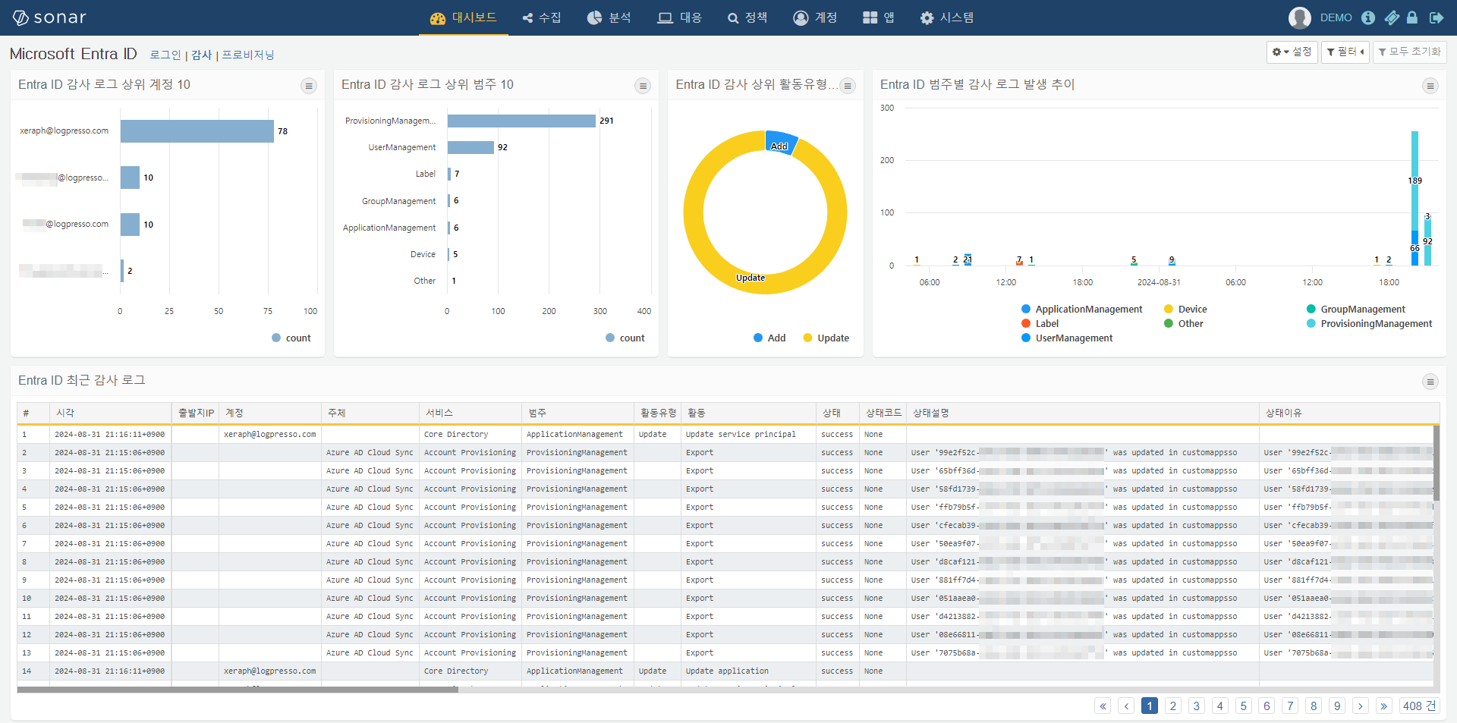Toggle count legend in 상위 범주 chart
The image size is (1457, 723).
point(625,338)
